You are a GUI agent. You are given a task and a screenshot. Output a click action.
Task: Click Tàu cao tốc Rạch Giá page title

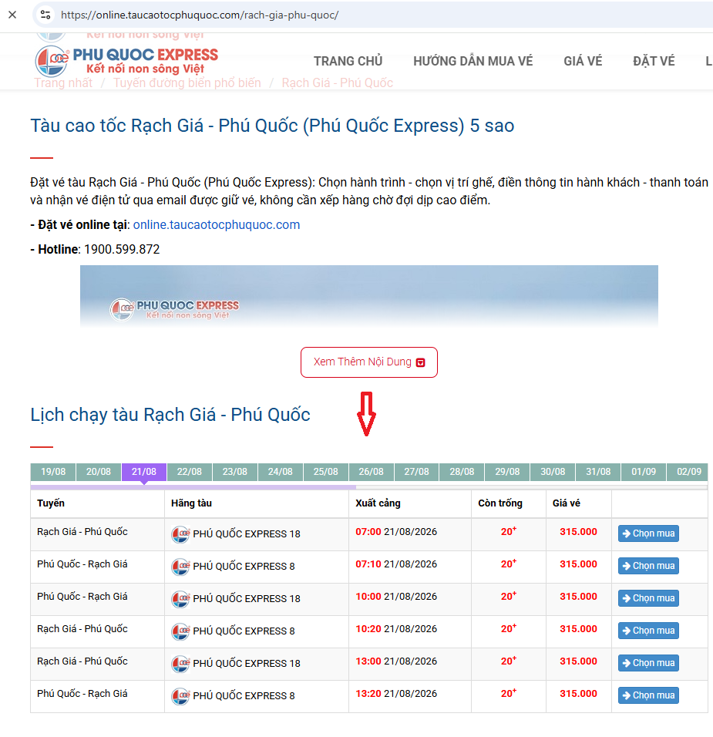(x=272, y=126)
